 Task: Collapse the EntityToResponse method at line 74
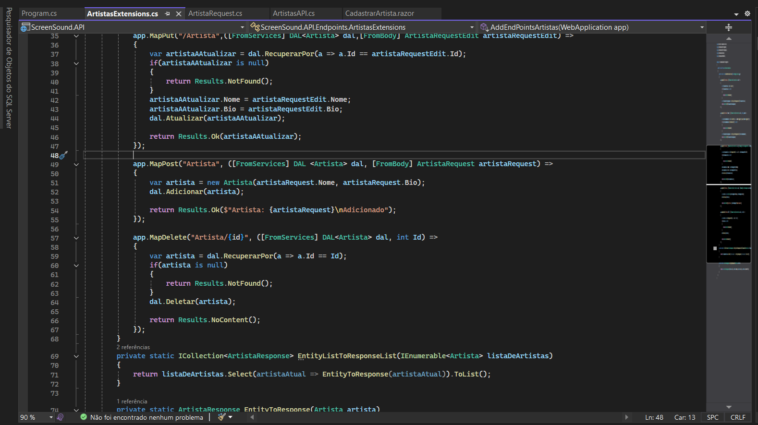click(76, 410)
